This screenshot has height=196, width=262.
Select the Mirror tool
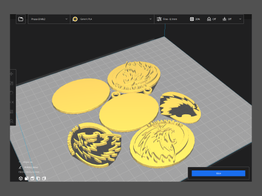pyautogui.click(x=11, y=102)
